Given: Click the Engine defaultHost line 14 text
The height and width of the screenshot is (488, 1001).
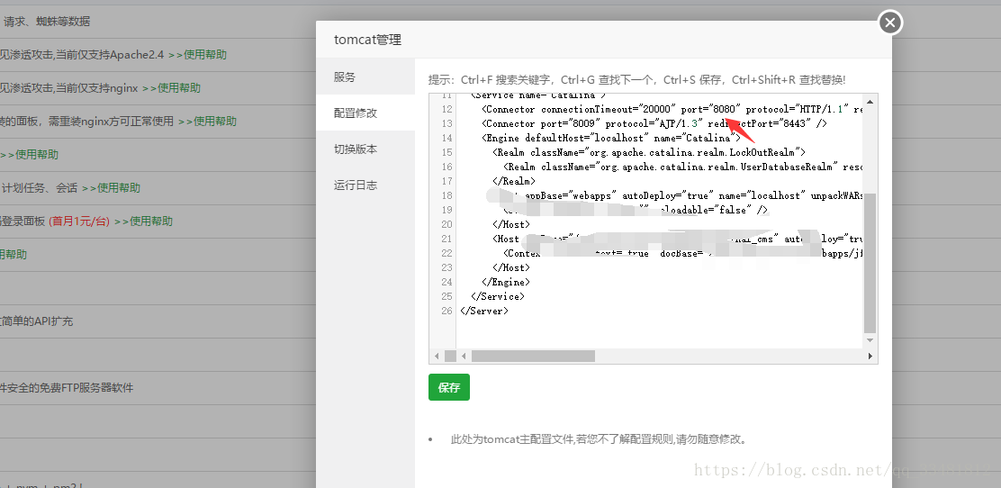Looking at the screenshot, I should pos(611,138).
